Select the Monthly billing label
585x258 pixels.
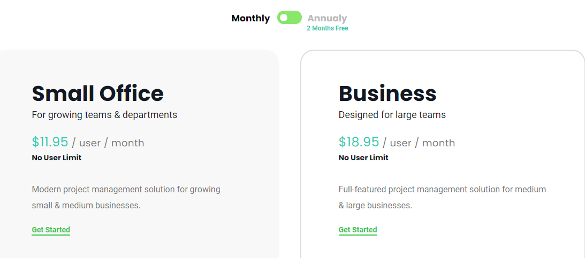tap(250, 18)
